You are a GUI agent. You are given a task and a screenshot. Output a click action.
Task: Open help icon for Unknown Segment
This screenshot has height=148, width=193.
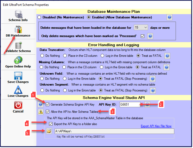pyautogui.click(x=153, y=90)
